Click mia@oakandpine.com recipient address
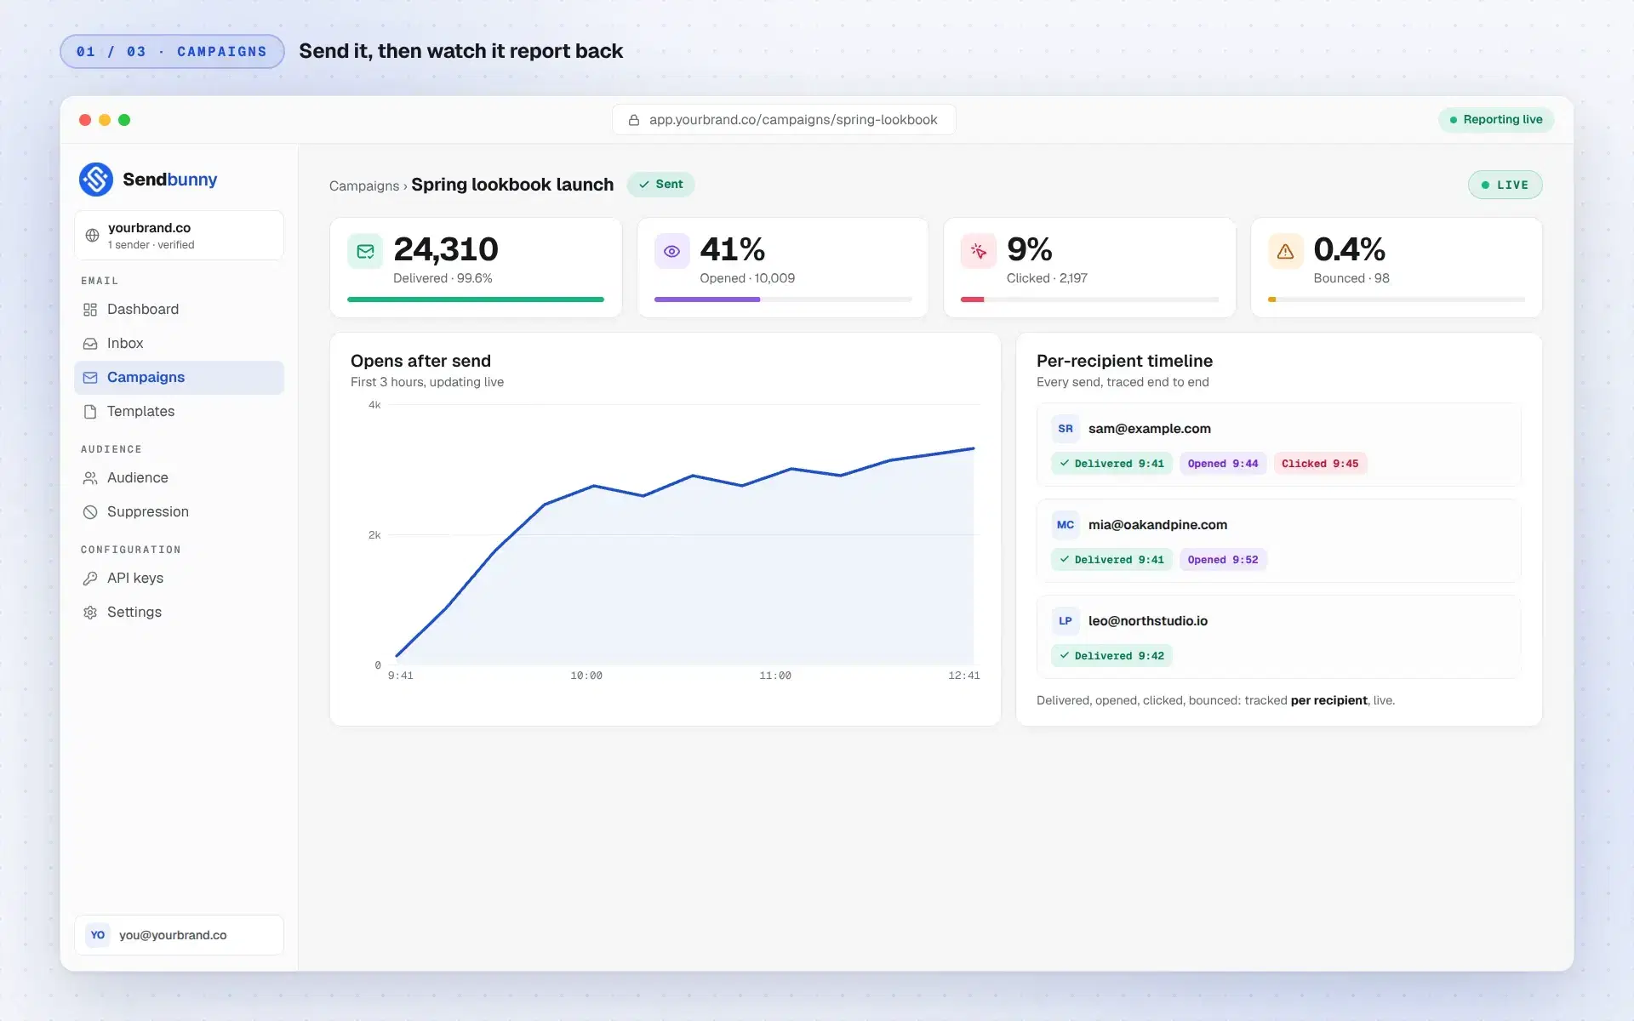The image size is (1634, 1021). coord(1157,525)
